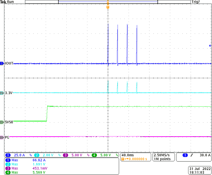Click the 31 Jul 2022 date readout
The image size is (212, 175).
coord(200,169)
